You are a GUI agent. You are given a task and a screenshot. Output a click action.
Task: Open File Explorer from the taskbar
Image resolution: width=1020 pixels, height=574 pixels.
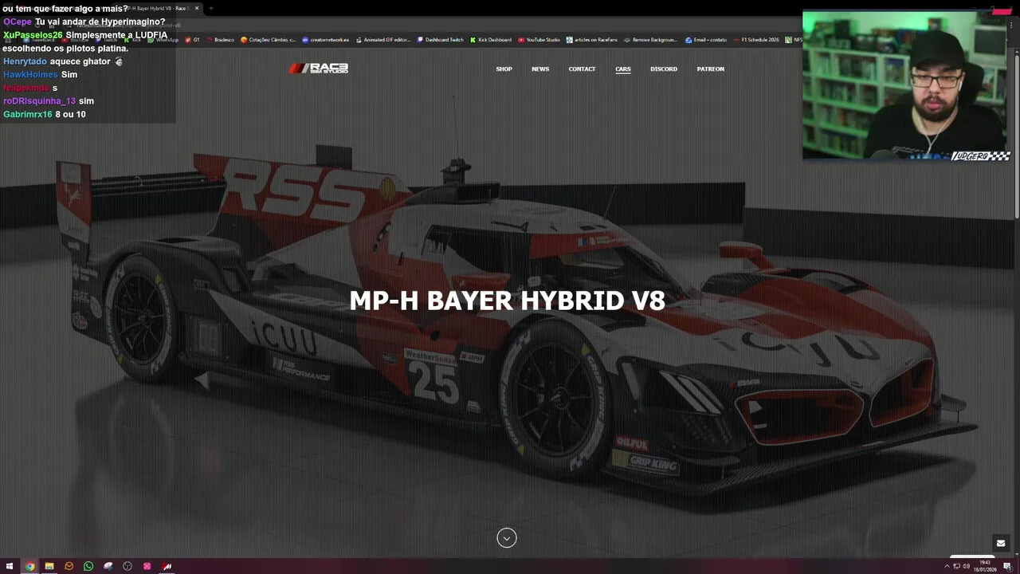click(49, 566)
